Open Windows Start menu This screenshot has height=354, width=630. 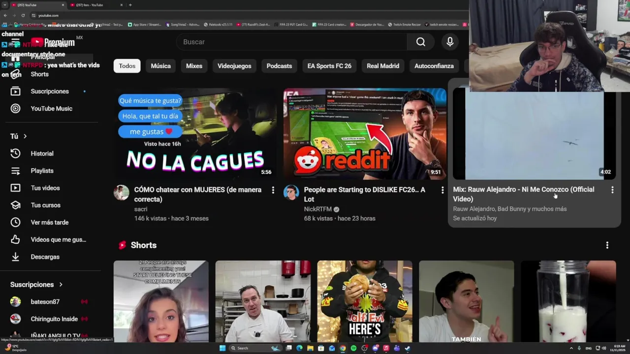pyautogui.click(x=222, y=348)
